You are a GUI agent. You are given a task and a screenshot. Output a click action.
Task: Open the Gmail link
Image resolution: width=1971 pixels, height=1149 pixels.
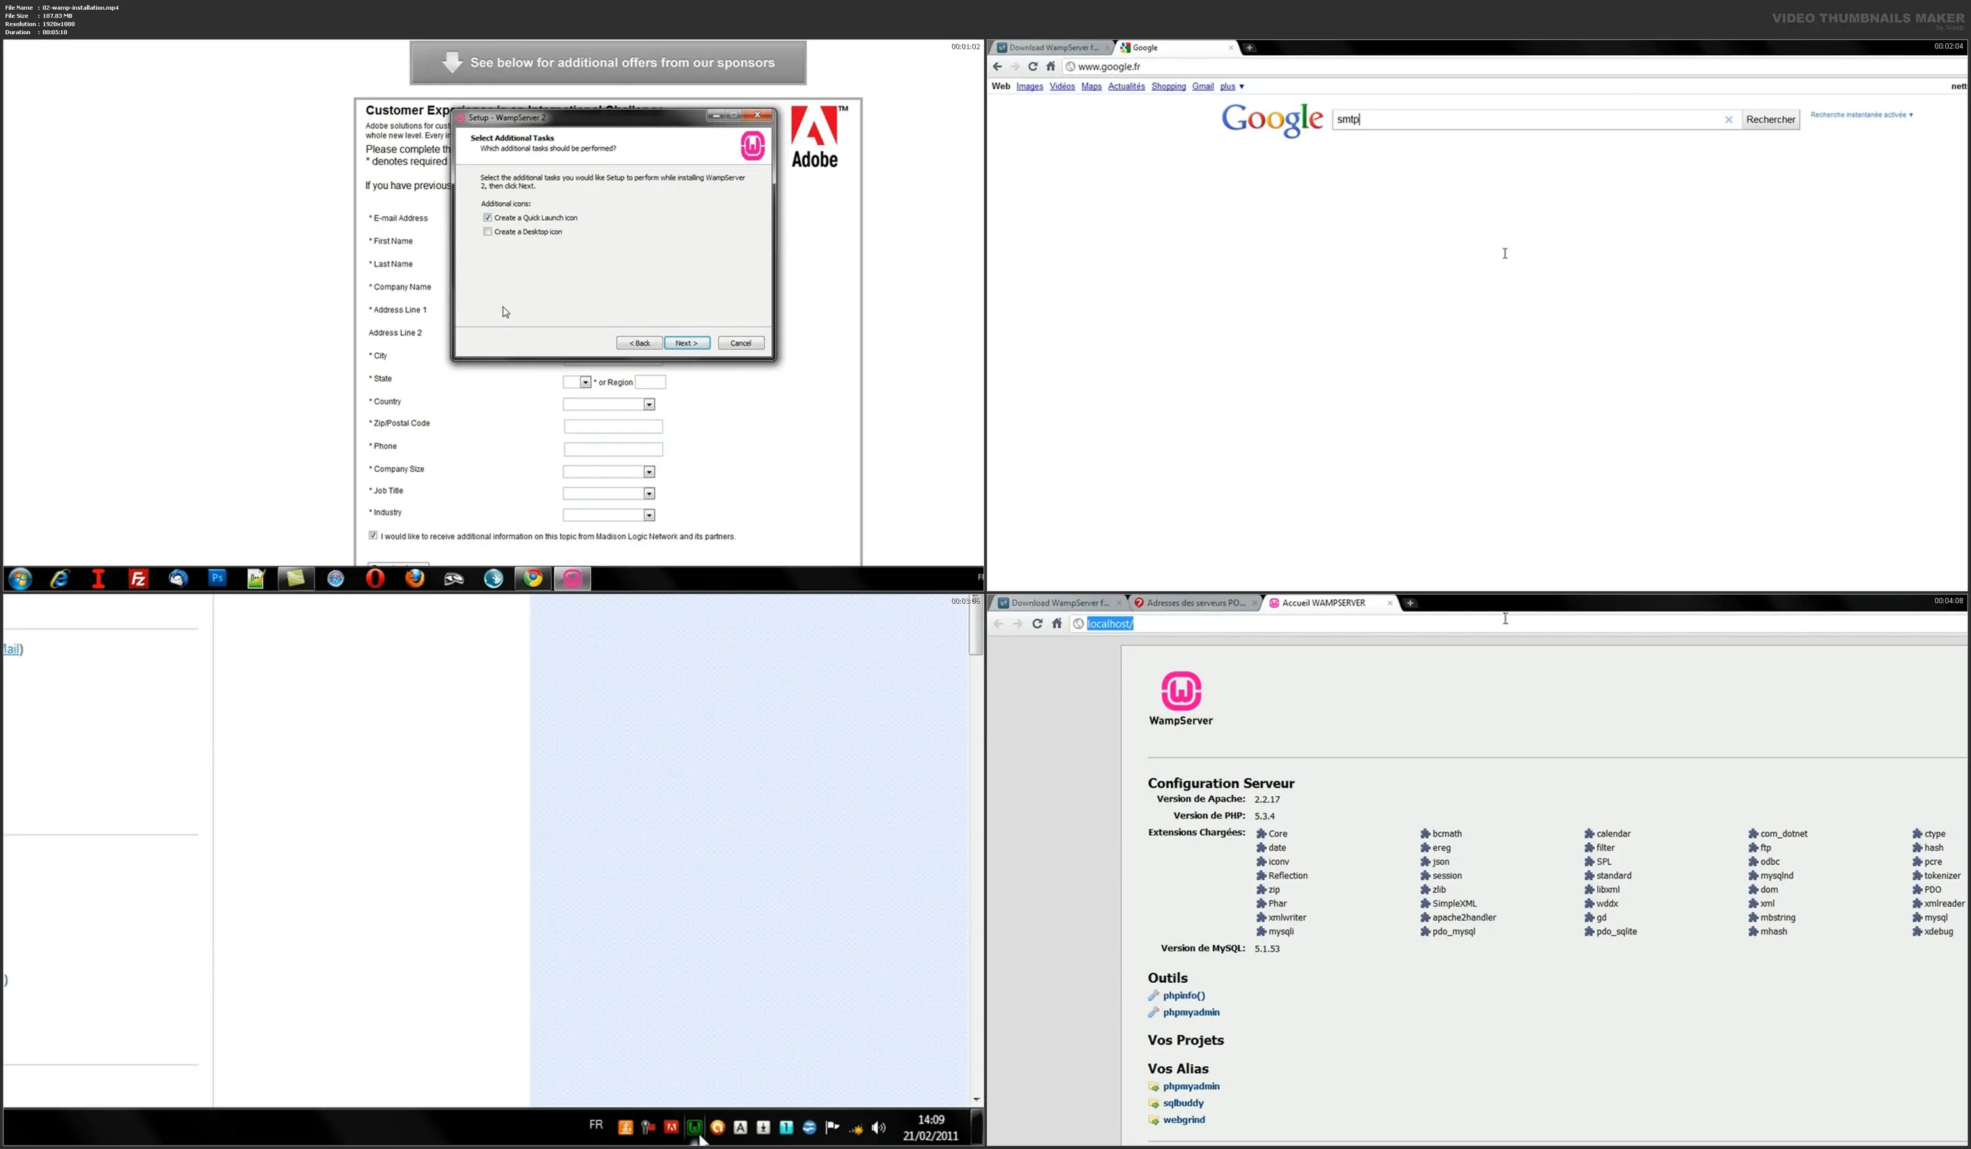1202,86
